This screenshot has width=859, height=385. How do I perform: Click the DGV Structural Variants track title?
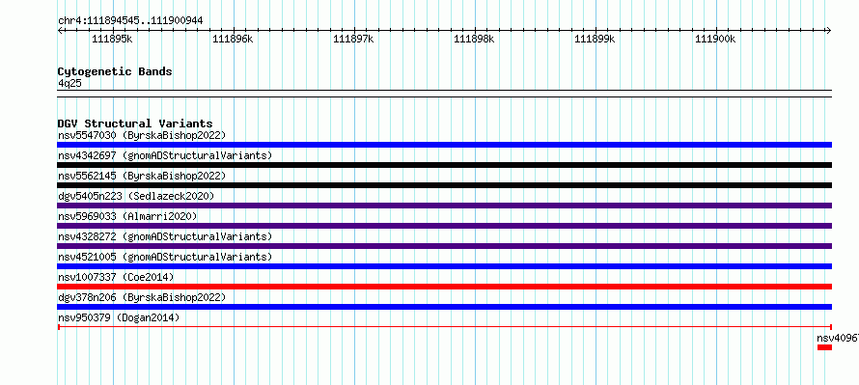coord(135,124)
